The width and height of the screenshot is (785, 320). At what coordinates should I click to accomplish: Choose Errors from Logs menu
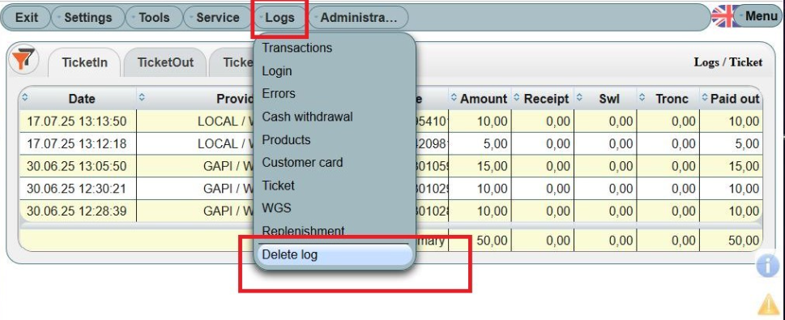pos(279,94)
